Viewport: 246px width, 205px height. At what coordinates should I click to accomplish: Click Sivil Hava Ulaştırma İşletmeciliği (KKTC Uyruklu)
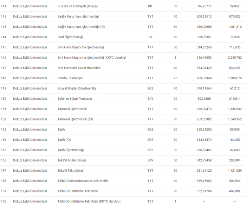click(92, 58)
